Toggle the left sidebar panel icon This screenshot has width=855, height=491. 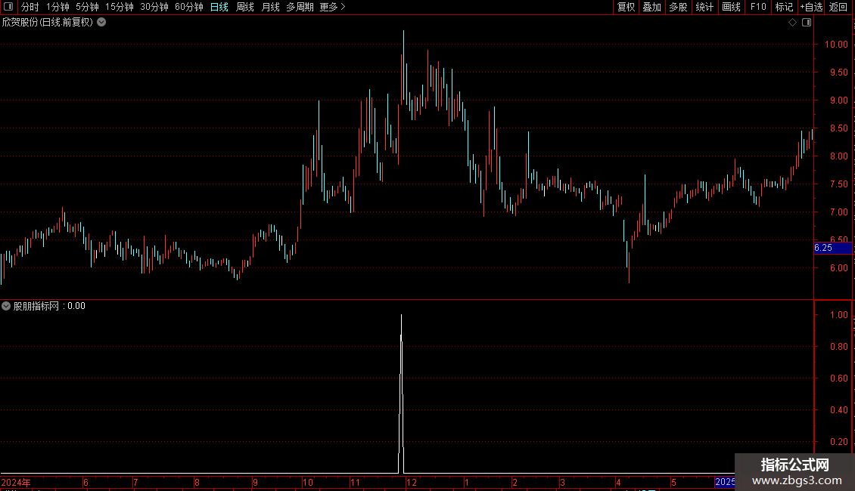8,7
